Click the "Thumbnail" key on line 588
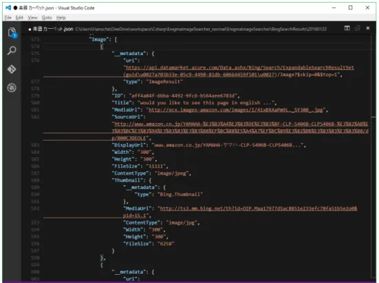 tap(129, 181)
